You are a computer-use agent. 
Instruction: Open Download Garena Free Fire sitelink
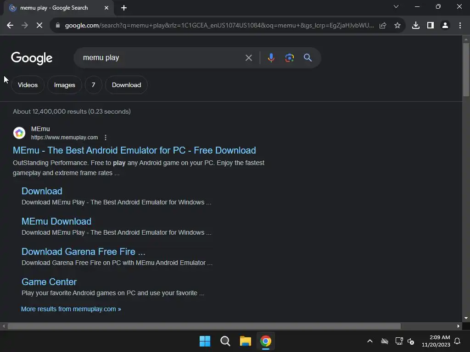[x=84, y=252]
